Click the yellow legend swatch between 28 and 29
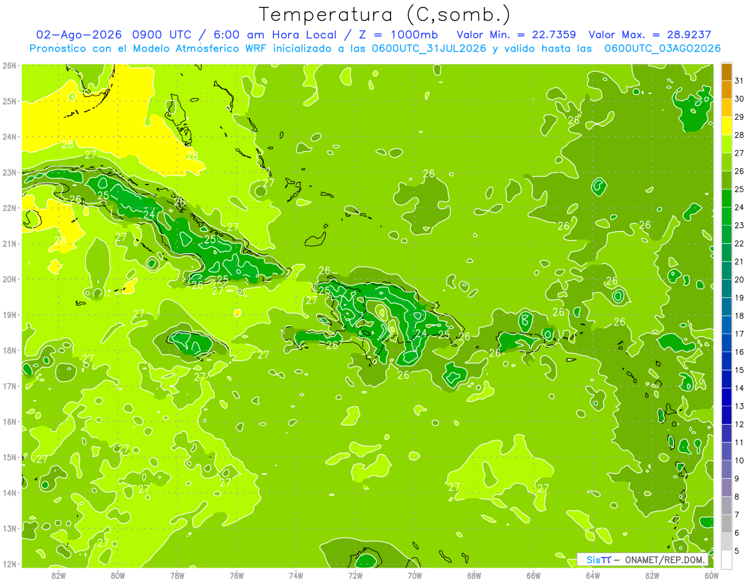This screenshot has height=584, width=756. point(726,126)
